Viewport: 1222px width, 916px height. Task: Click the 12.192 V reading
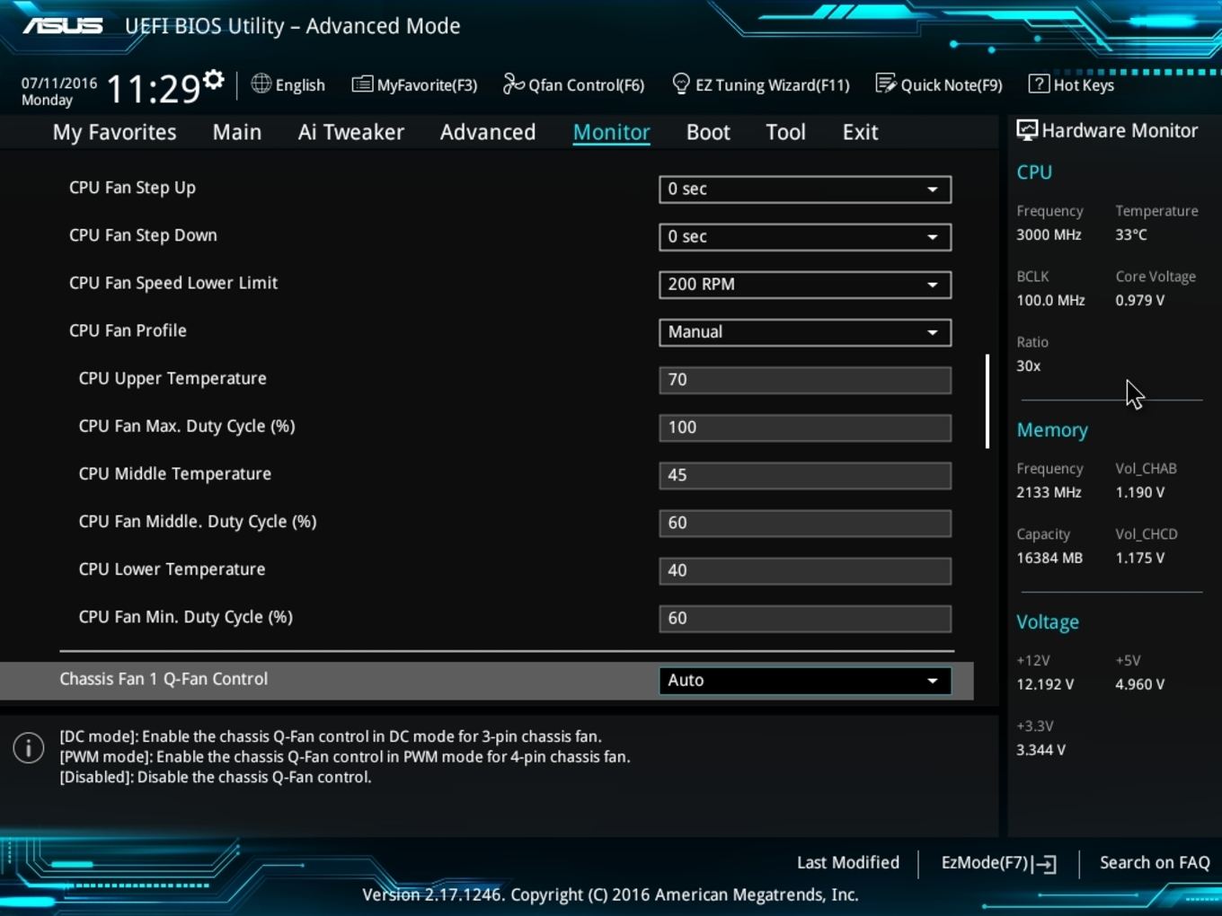[x=1045, y=684]
